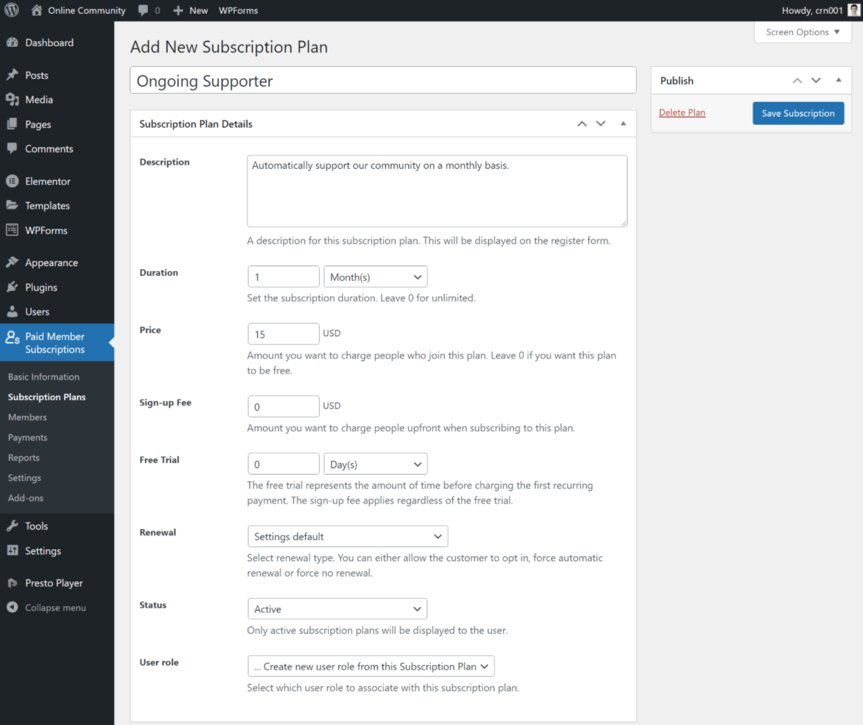Screen dimensions: 863x725
Task: Open the Online Community home icon
Action: 37,10
